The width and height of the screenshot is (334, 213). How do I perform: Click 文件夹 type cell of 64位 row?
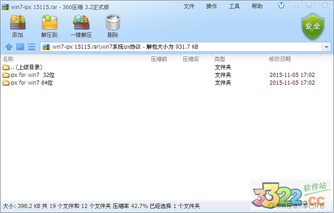[x=223, y=83]
